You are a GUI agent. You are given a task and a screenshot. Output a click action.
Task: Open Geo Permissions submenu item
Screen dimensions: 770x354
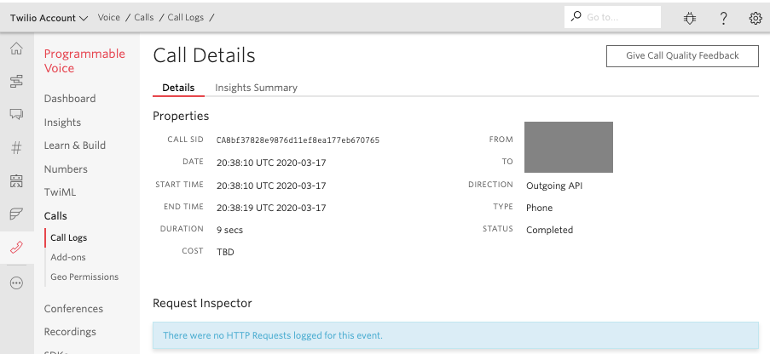pos(84,277)
